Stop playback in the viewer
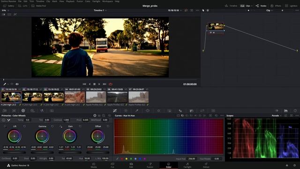This screenshot has width=300, height=169. pyautogui.click(x=94, y=84)
